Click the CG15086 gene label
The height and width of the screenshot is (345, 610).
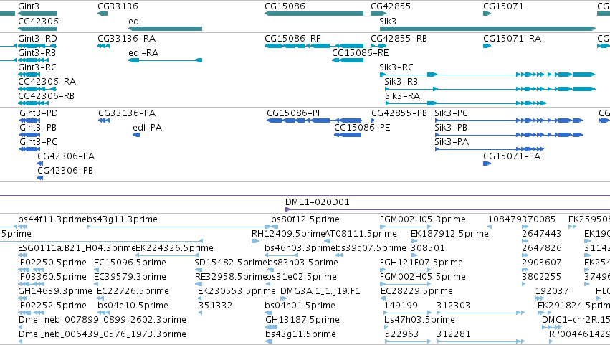click(285, 6)
